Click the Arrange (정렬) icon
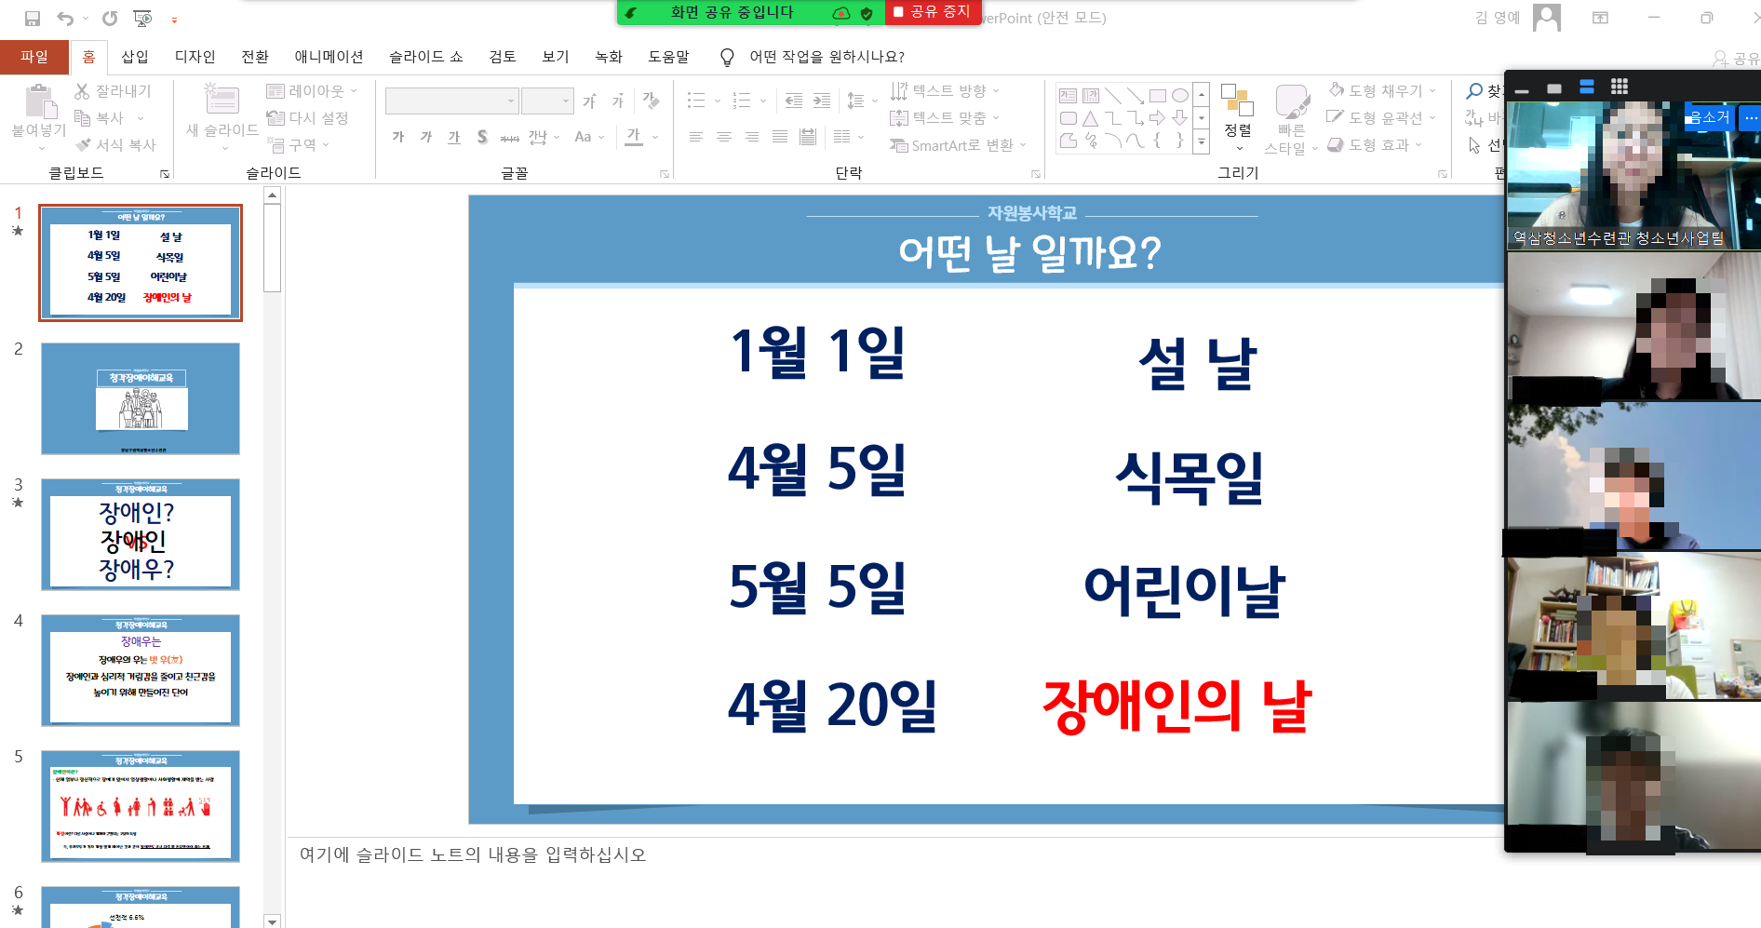The image size is (1761, 928). [x=1237, y=101]
